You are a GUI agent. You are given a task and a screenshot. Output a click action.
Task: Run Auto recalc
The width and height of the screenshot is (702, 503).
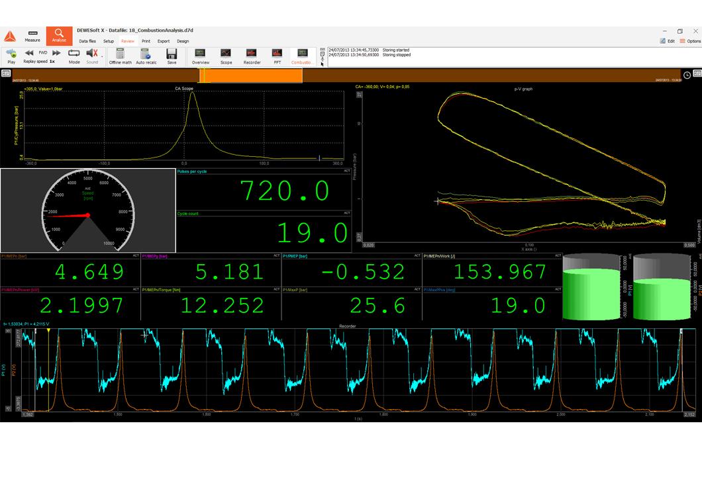click(x=146, y=56)
